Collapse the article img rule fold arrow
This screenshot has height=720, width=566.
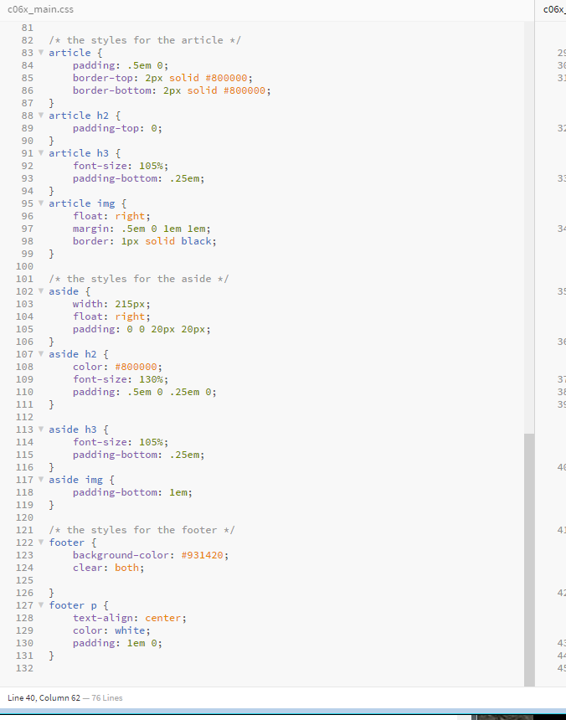41,203
